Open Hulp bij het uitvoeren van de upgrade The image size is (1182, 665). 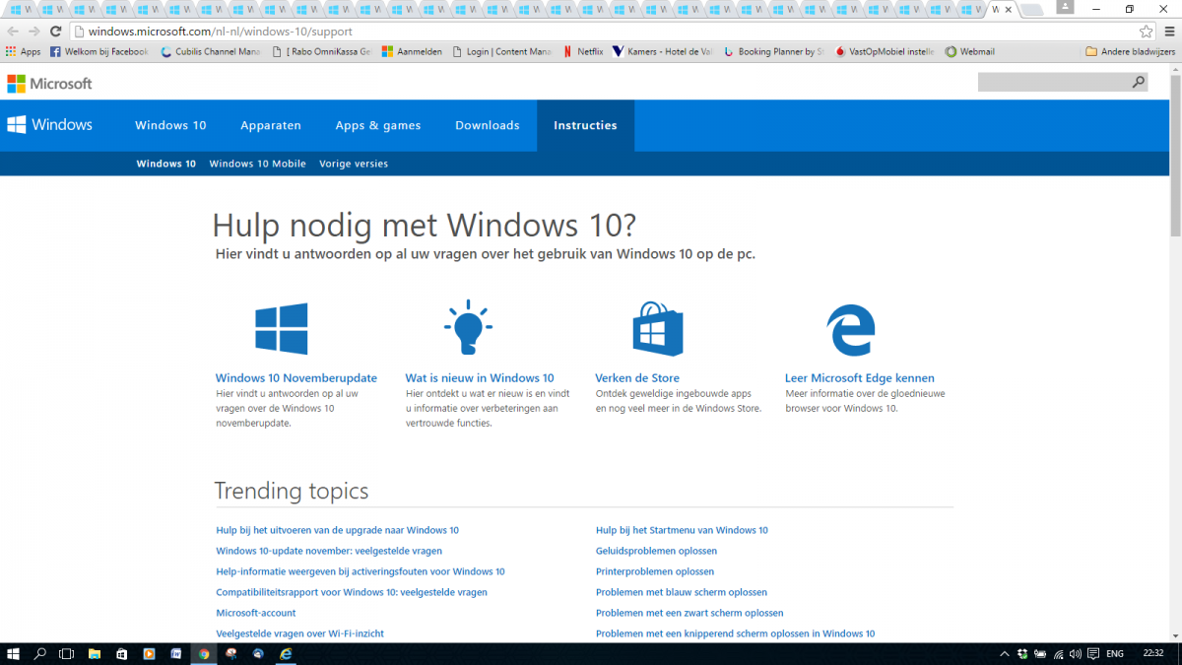338,530
